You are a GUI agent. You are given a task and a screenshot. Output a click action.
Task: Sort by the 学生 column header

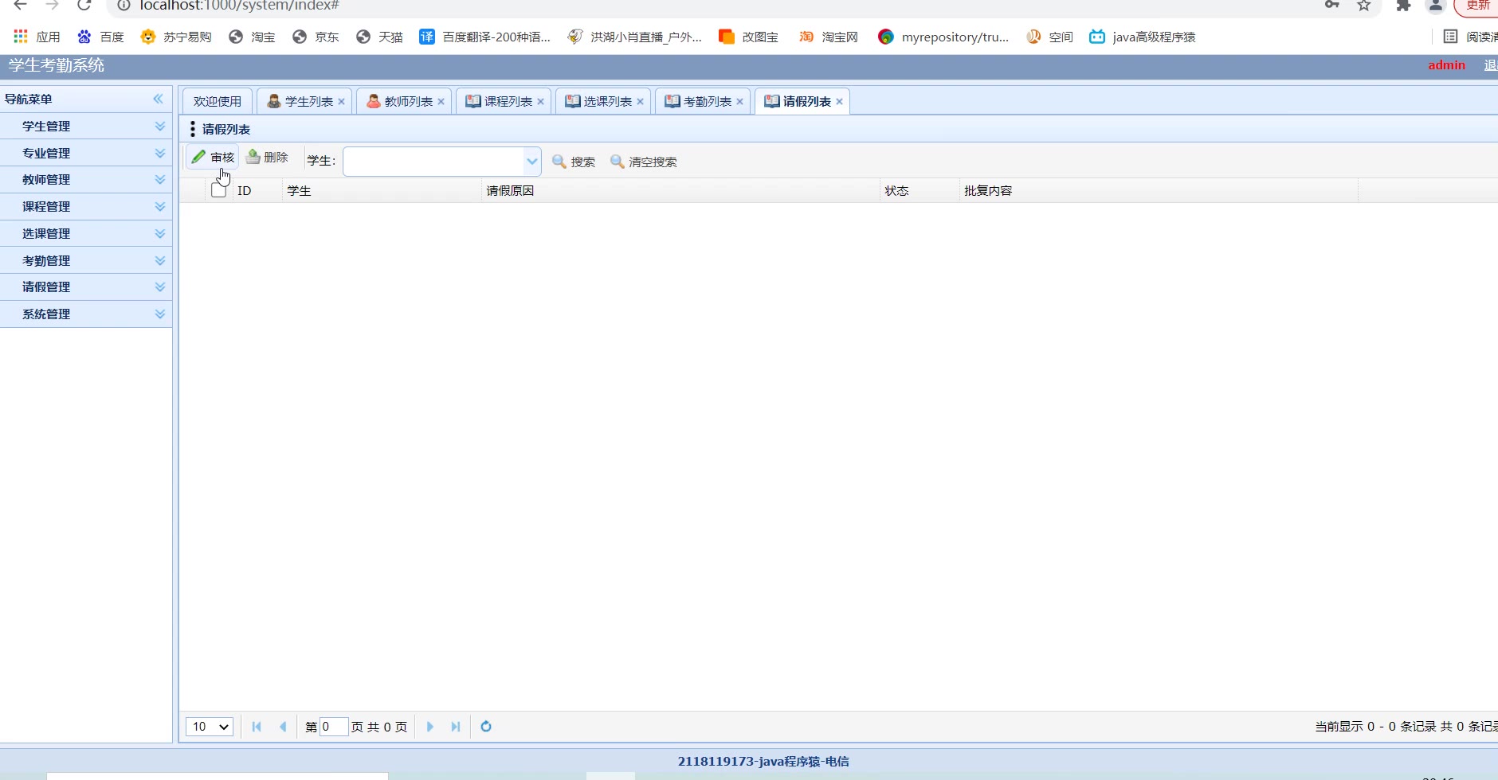382,191
